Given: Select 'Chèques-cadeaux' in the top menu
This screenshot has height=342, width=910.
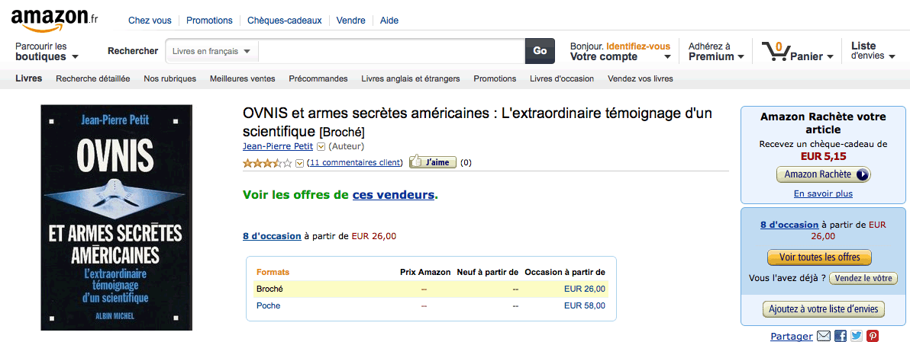Looking at the screenshot, I should click(x=285, y=21).
